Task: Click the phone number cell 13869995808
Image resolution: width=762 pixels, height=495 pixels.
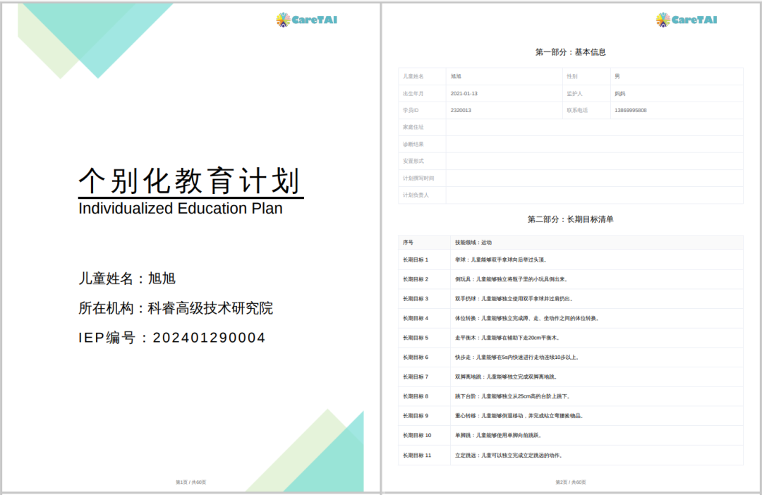Action: [x=677, y=110]
